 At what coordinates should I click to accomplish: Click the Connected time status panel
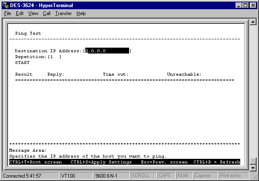(29, 176)
